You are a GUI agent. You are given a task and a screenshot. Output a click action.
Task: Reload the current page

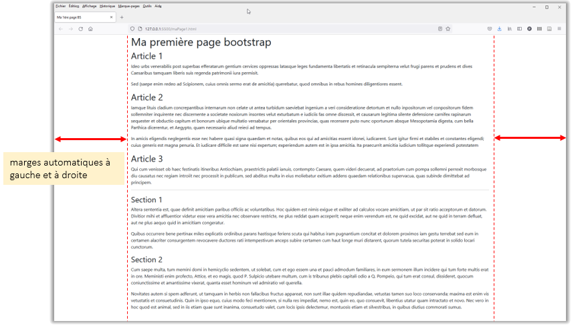(x=80, y=29)
